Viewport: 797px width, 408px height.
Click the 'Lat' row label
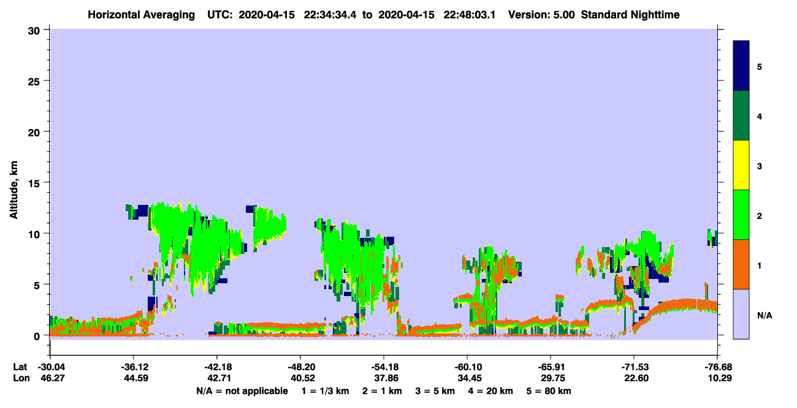pyautogui.click(x=20, y=367)
